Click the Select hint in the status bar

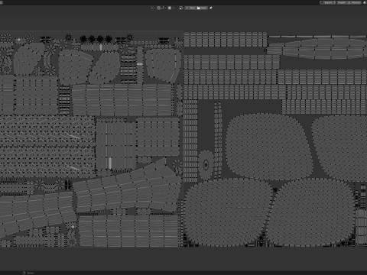(x=28, y=273)
